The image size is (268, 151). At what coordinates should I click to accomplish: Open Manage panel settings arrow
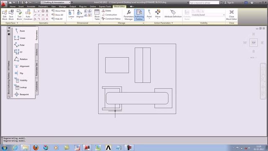pyautogui.click(x=143, y=23)
